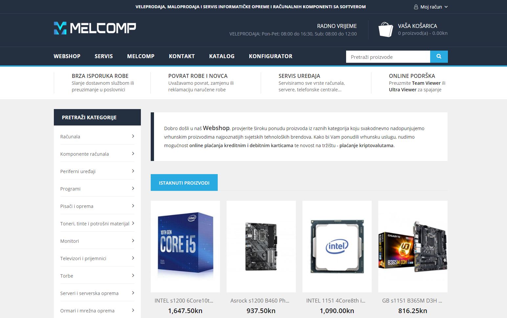
Task: Open the Ormari i mrežna oprema link
Action: [x=87, y=310]
